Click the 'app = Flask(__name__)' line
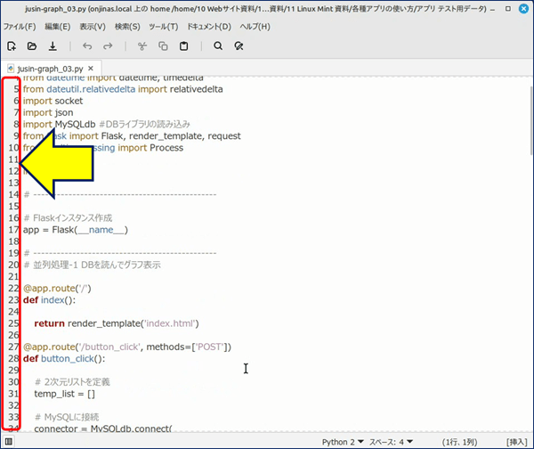Image resolution: width=534 pixels, height=449 pixels. [x=76, y=230]
